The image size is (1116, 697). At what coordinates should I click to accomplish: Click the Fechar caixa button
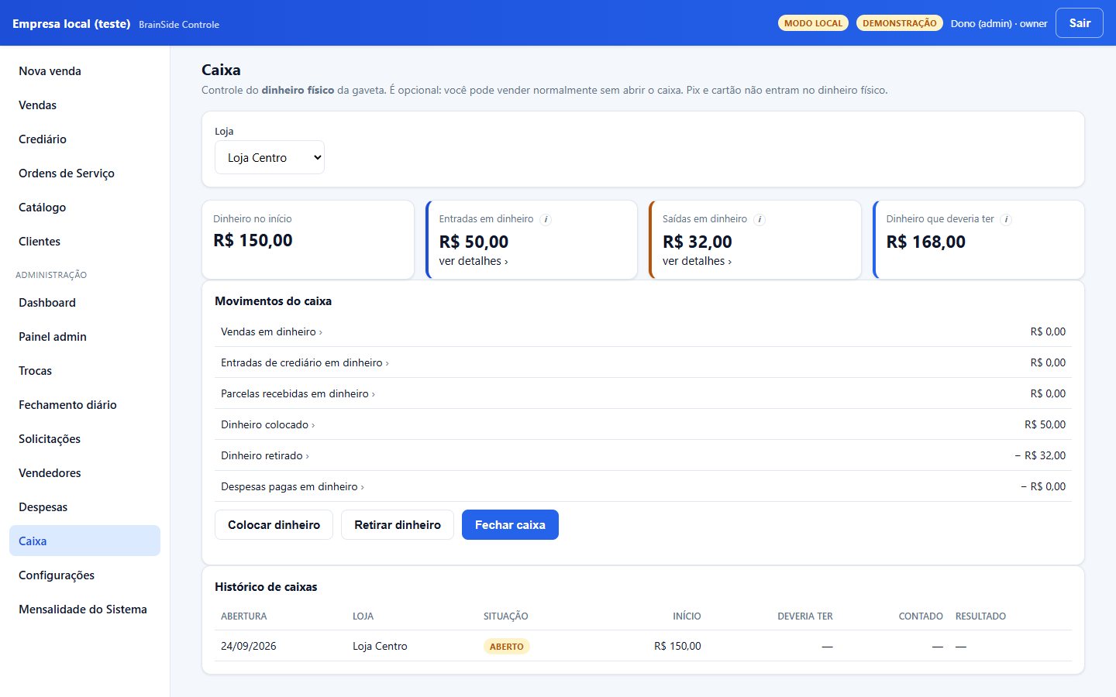click(510, 524)
